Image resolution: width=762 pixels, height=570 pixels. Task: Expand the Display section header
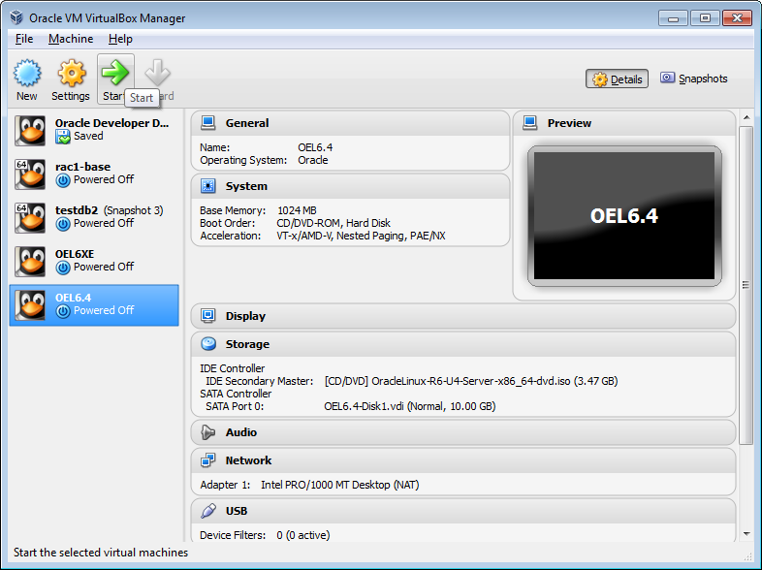(463, 316)
